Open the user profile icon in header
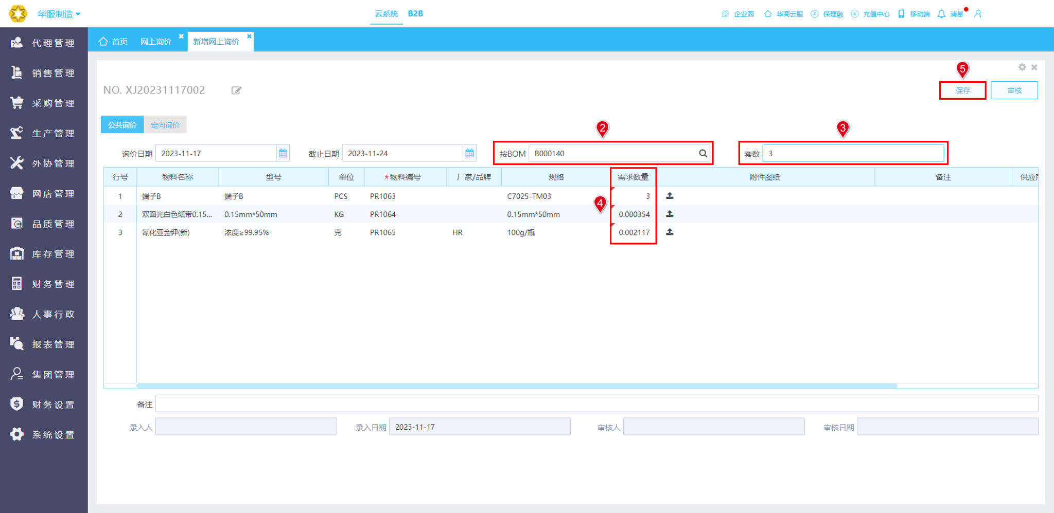The image size is (1054, 513). point(978,14)
